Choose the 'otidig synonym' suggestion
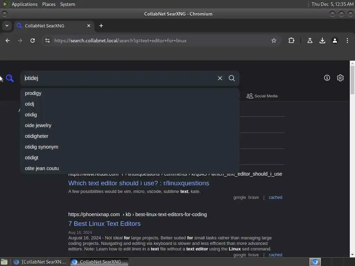Image resolution: width=355 pixels, height=266 pixels. coord(130,147)
